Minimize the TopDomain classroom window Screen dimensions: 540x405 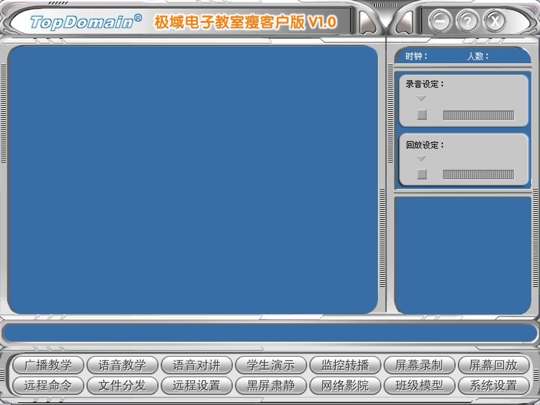point(440,22)
